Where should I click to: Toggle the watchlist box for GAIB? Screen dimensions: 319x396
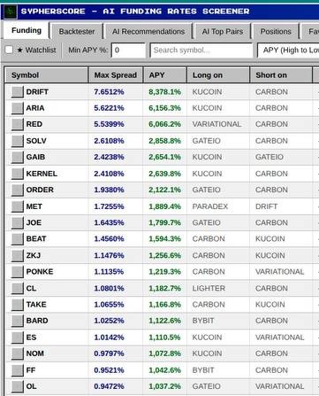17,157
